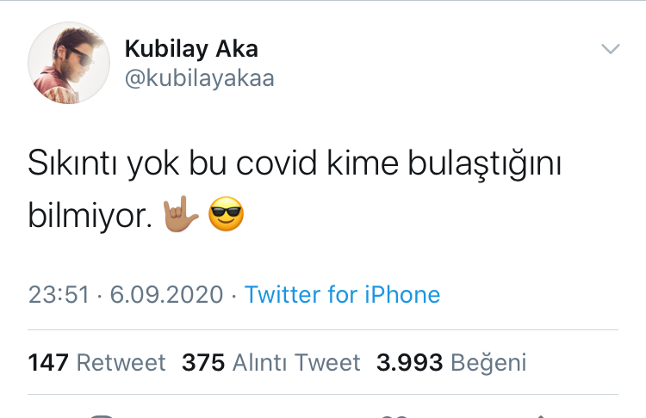
Task: Select the 23:51 tweet timestamp
Action: [x=59, y=294]
